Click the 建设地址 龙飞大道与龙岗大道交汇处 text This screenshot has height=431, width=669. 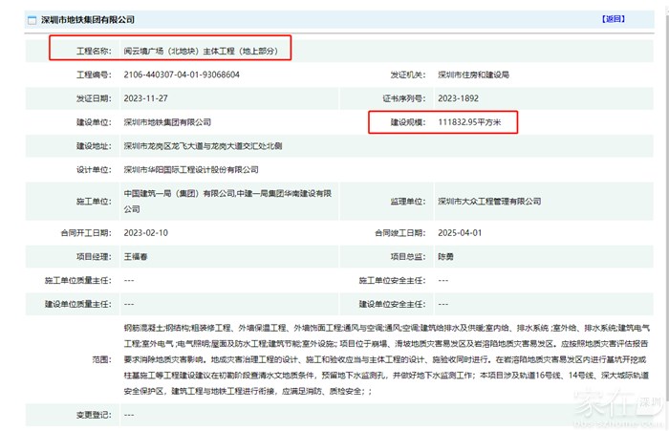pos(203,146)
